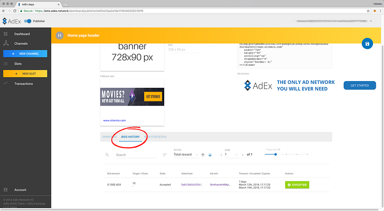Click the Target / Clicks column header
Viewport: 384px width, 211px height.
(140, 174)
